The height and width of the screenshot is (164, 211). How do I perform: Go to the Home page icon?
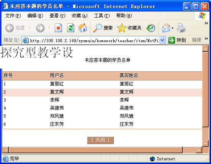83,28
